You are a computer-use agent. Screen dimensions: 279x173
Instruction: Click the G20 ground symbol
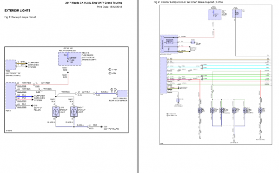coord(101,126)
